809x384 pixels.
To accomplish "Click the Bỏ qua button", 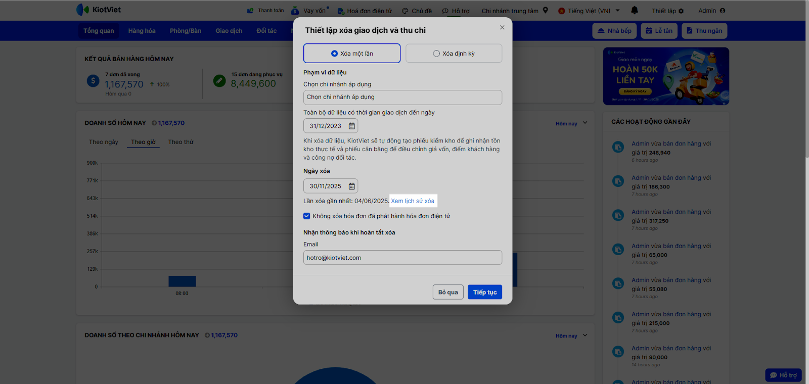I will pos(448,292).
